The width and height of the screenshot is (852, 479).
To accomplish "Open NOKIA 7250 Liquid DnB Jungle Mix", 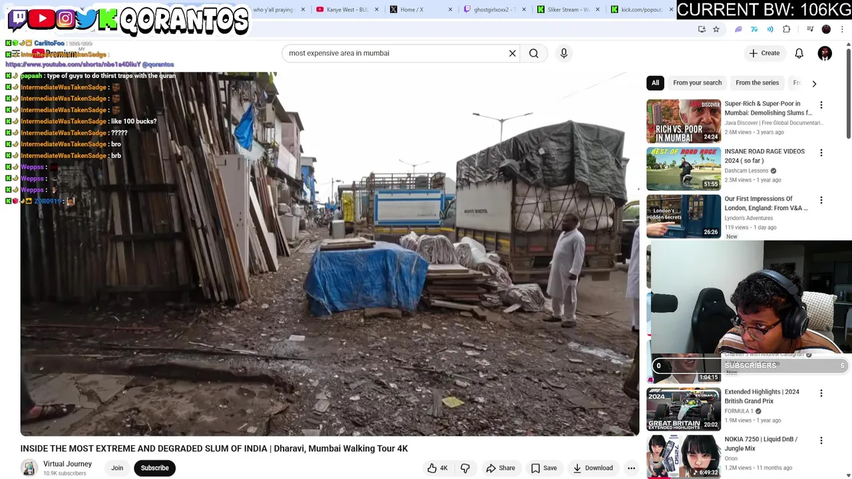I will pos(761,444).
